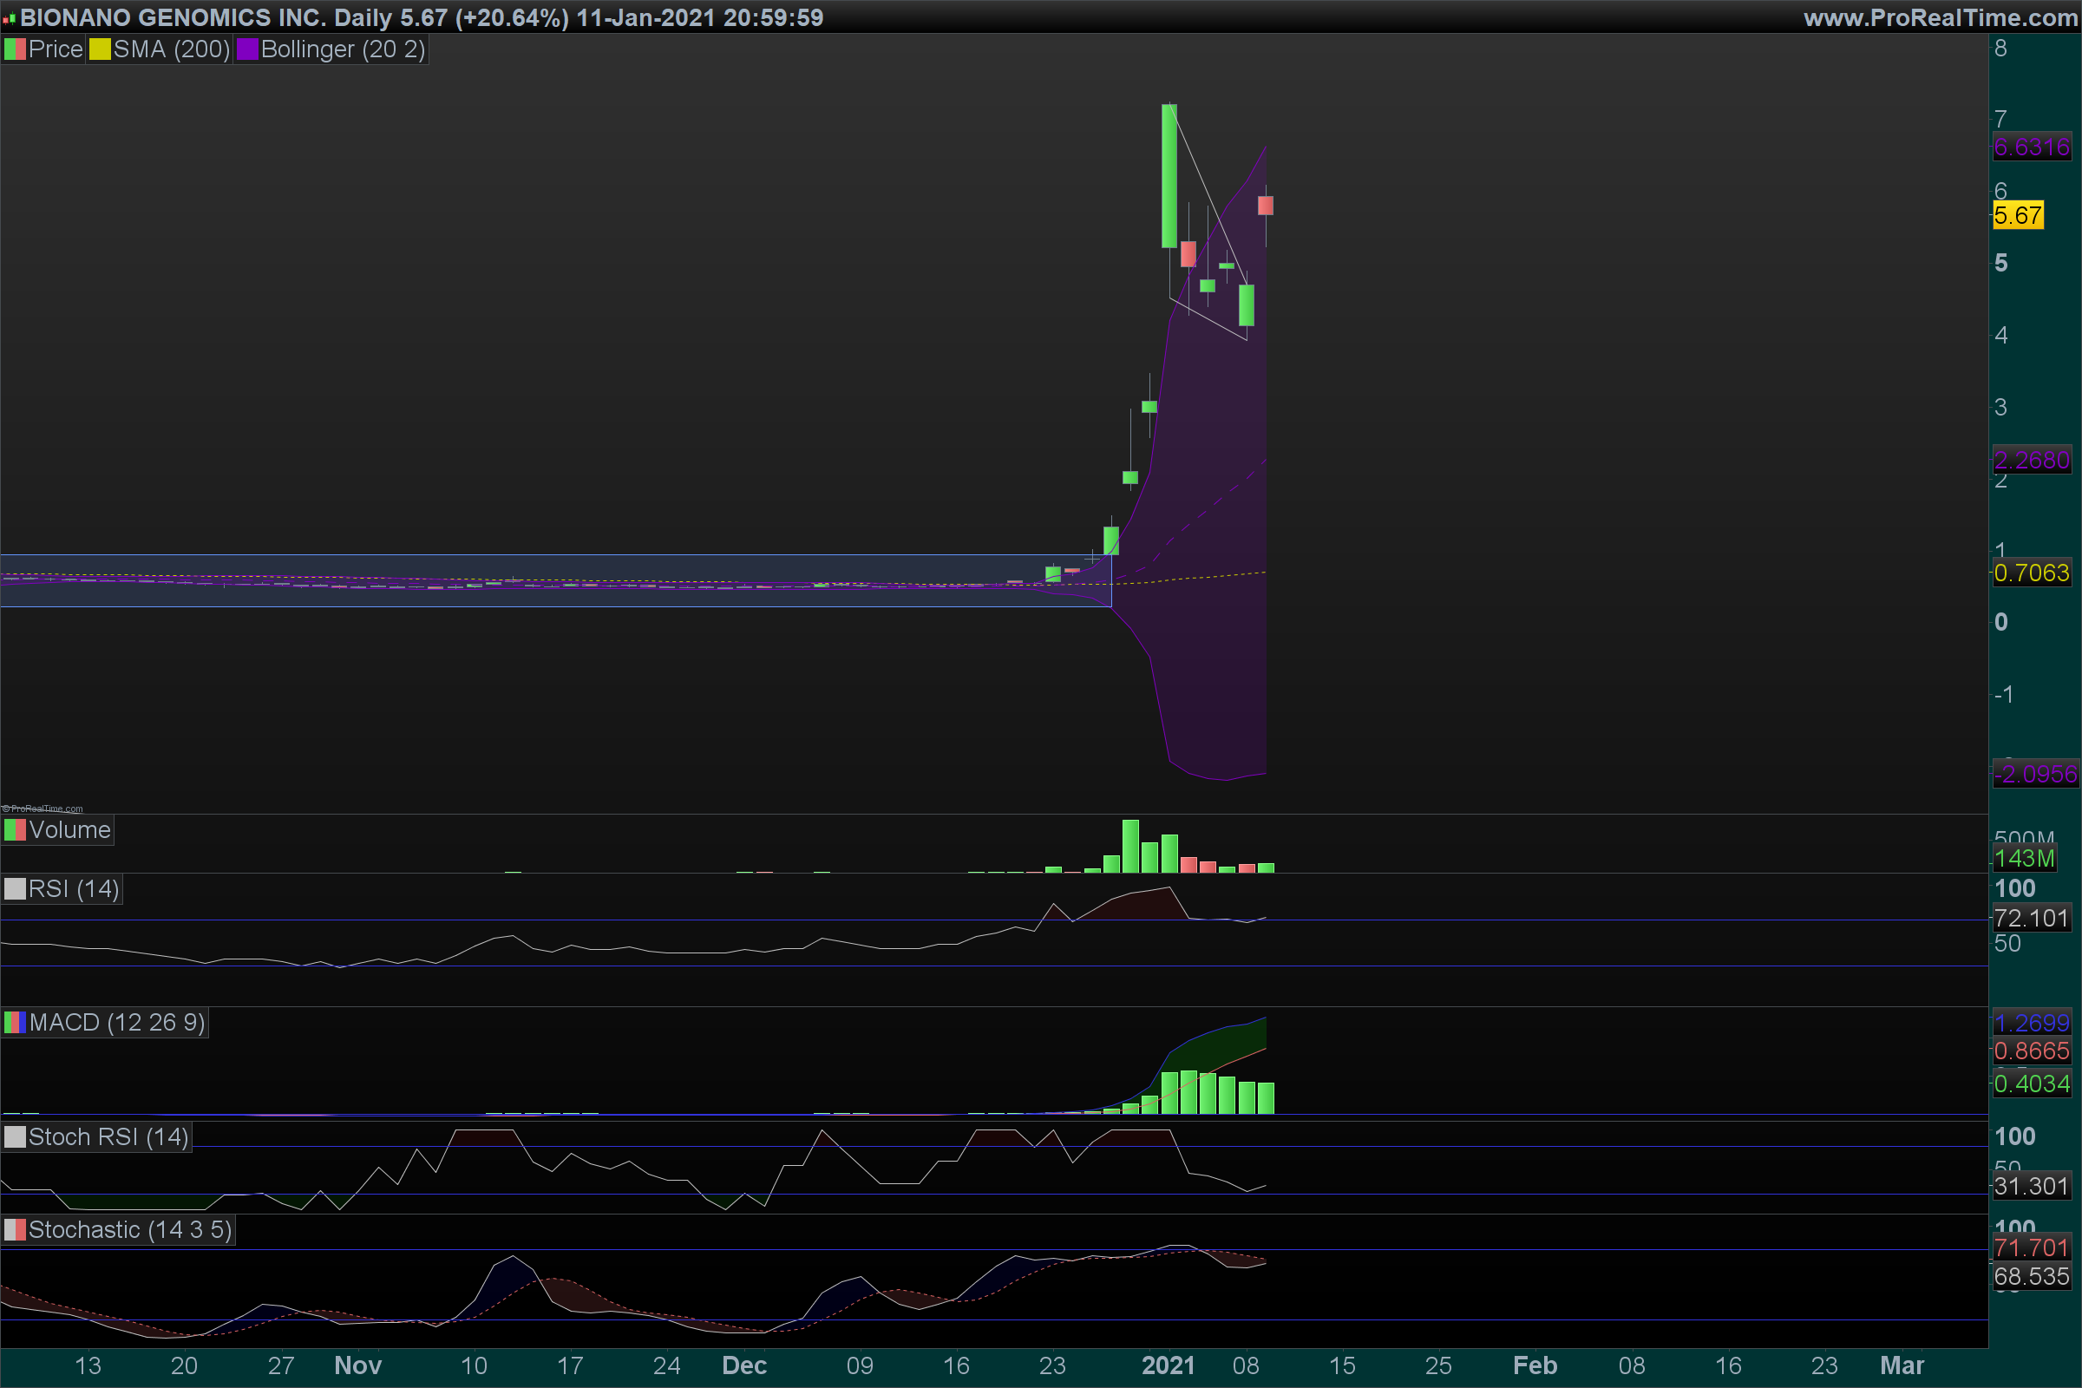The image size is (2082, 1388).
Task: Click the 2021 marker on time axis
Action: pyautogui.click(x=1168, y=1365)
